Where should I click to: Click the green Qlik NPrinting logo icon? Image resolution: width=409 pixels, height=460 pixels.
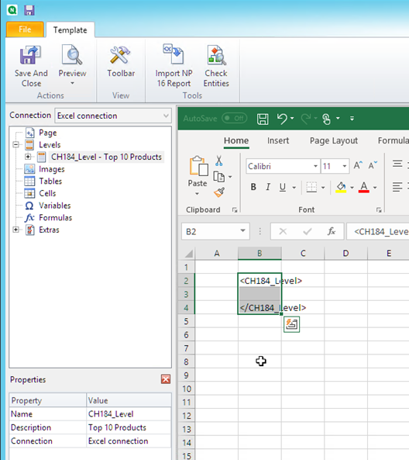click(12, 10)
